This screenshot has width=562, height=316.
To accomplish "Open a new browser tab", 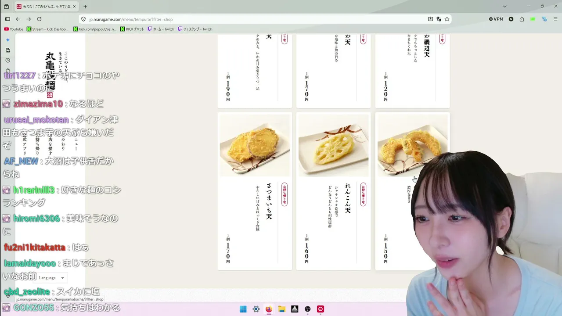I will coord(85,7).
